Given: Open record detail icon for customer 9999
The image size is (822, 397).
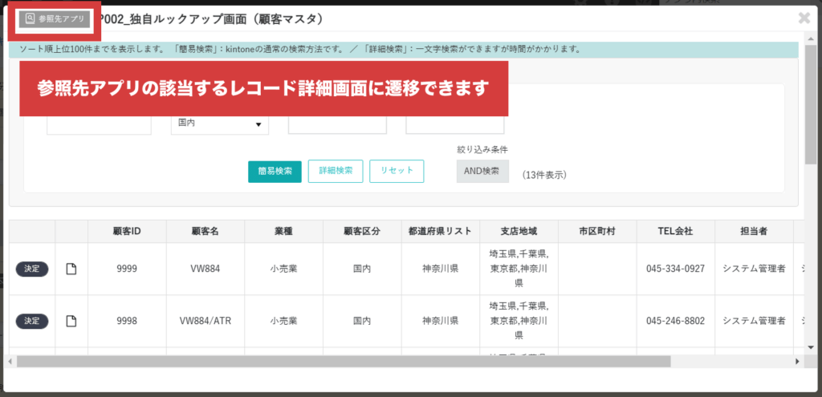Looking at the screenshot, I should pos(71,269).
